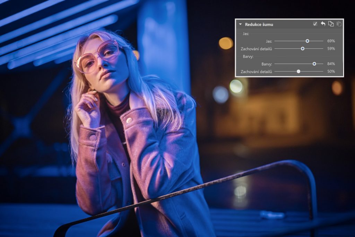Image resolution: width=355 pixels, height=237 pixels.
Task: Copy noise reduction settings icon
Action: pyautogui.click(x=331, y=24)
